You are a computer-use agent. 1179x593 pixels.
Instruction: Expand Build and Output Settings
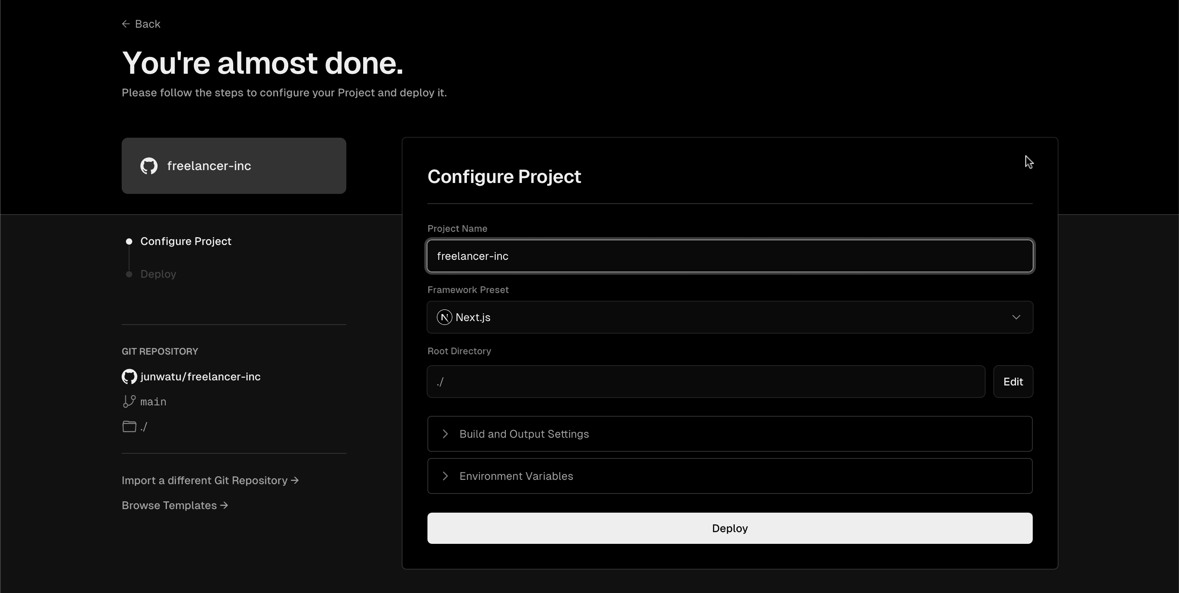730,434
